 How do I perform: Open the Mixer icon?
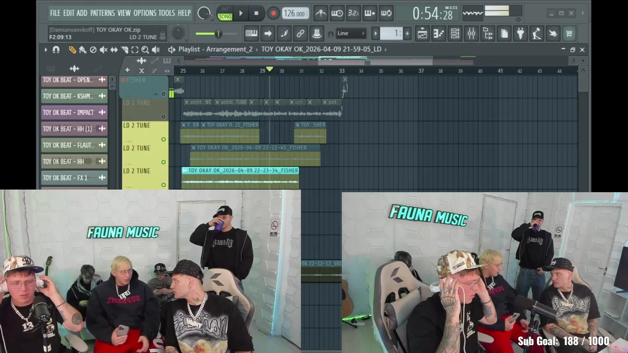[x=471, y=33]
